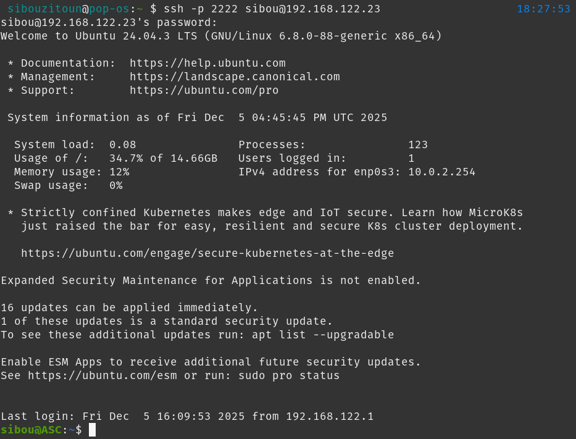The image size is (576, 439).
Task: Click the System load value 0.08
Action: (x=122, y=144)
